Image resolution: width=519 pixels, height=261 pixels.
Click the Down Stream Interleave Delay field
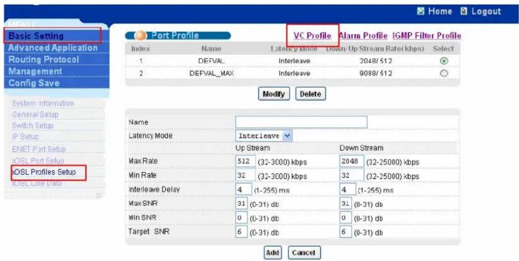[348, 189]
